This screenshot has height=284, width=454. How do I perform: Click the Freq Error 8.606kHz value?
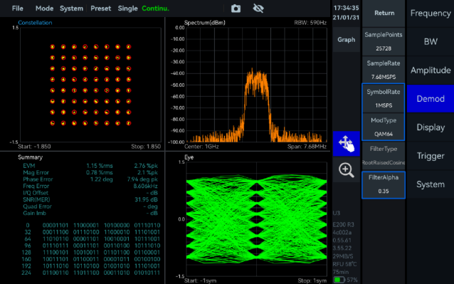pos(145,186)
